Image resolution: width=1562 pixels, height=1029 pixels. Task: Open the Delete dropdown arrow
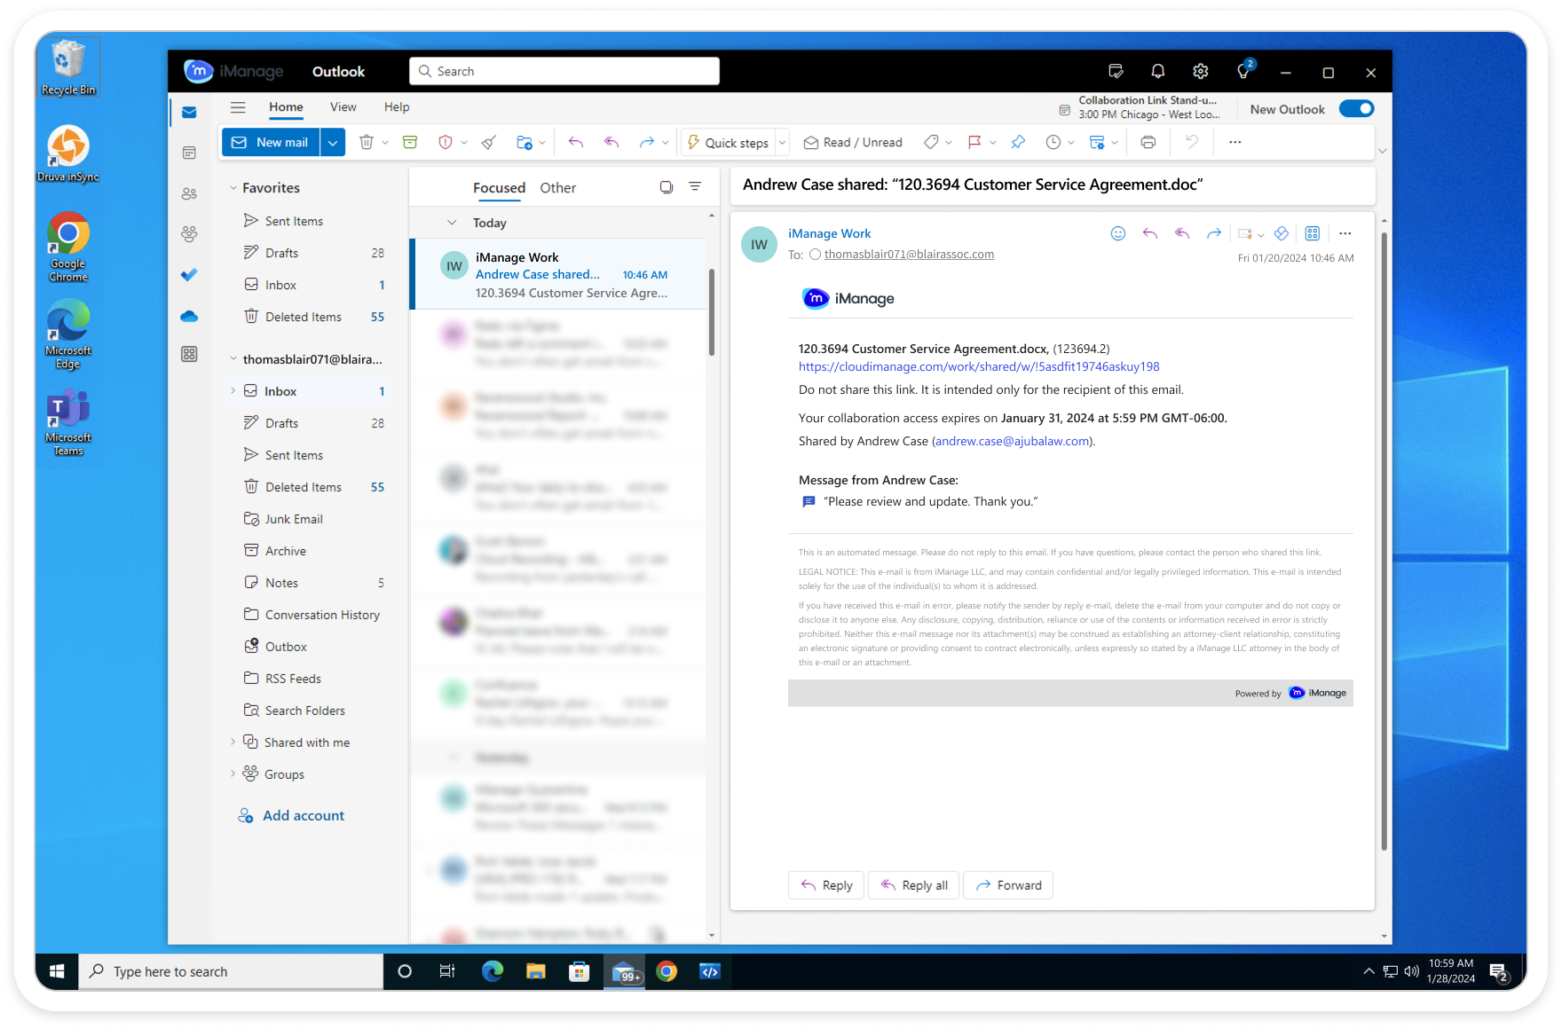[385, 142]
